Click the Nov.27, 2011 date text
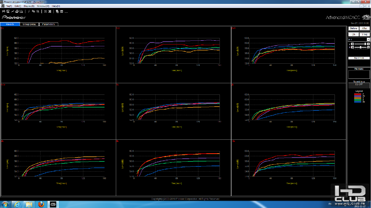 (x=360, y=23)
